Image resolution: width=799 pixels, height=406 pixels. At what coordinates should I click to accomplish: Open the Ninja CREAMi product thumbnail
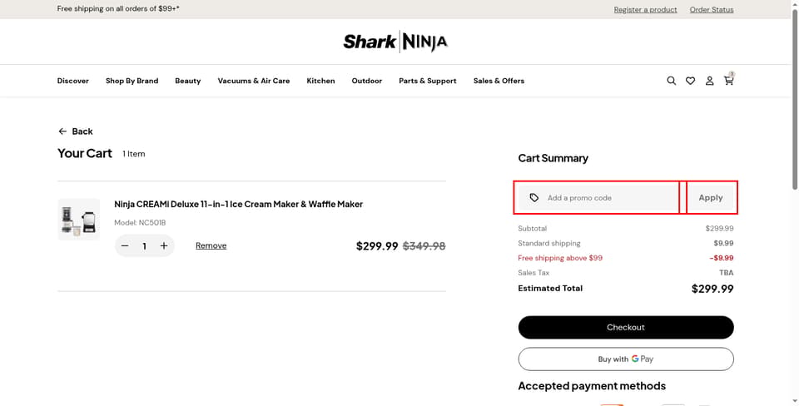(79, 220)
